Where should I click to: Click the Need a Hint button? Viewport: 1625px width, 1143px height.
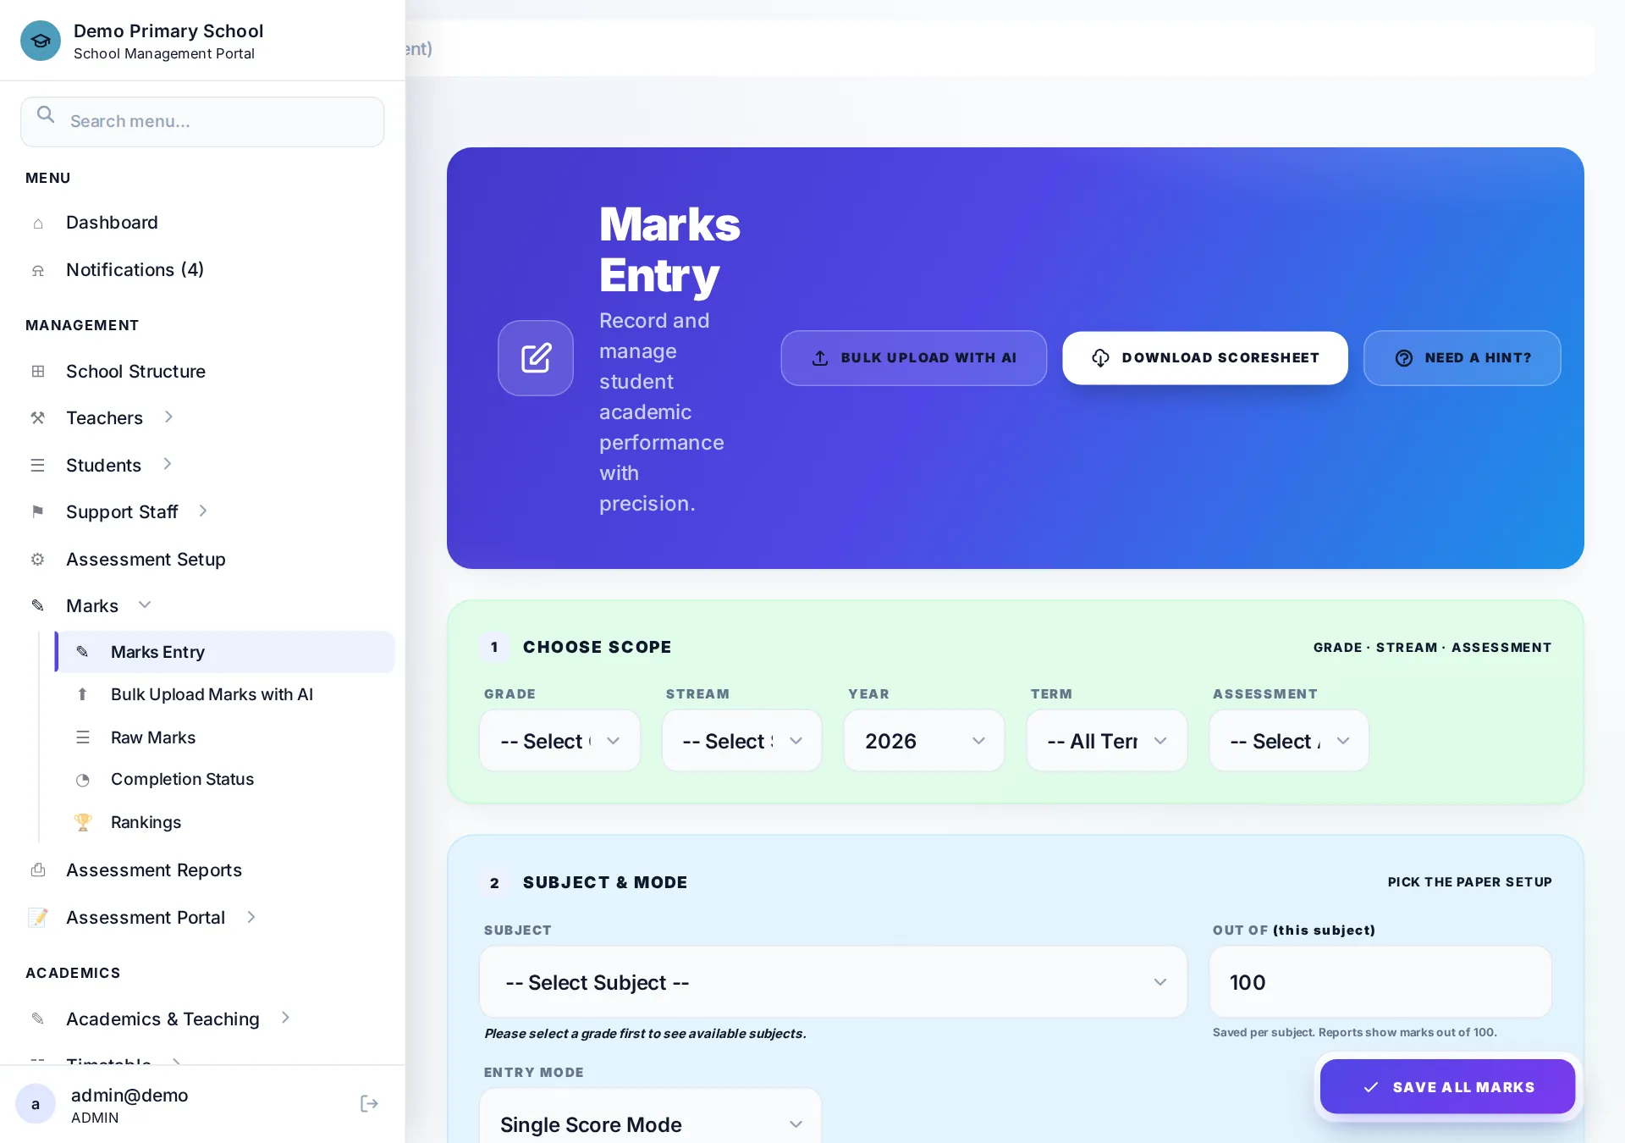[1462, 358]
